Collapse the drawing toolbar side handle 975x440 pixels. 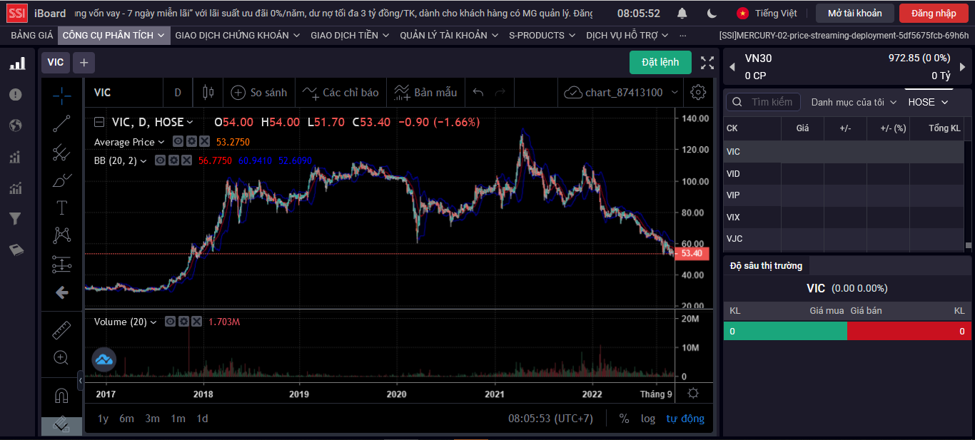pos(80,381)
